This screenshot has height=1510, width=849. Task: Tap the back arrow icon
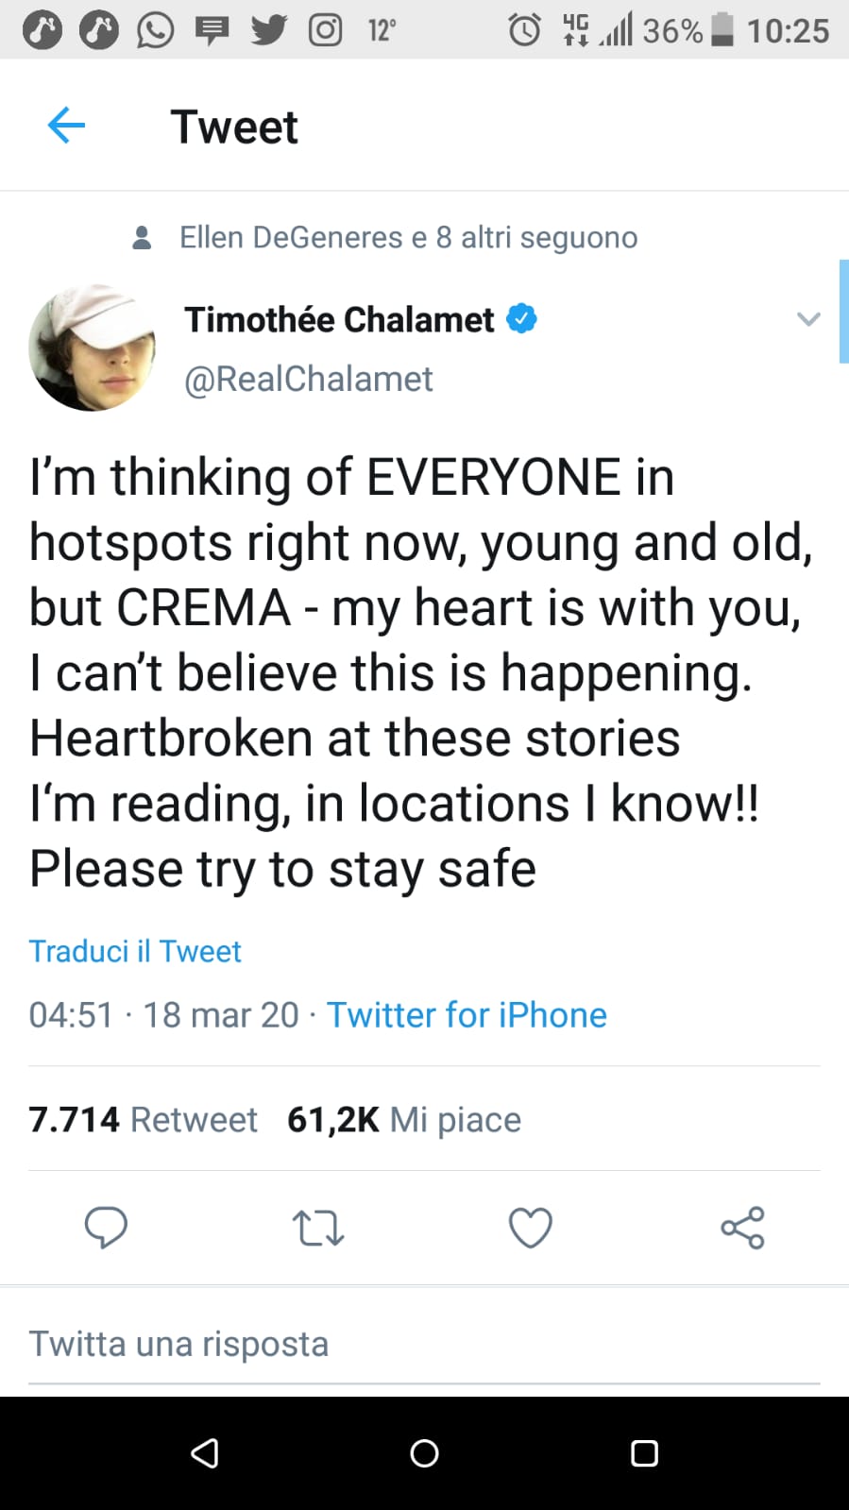pyautogui.click(x=66, y=126)
